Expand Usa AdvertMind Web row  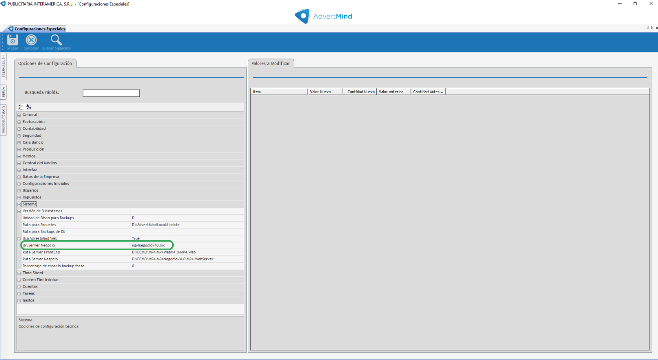pyautogui.click(x=19, y=239)
